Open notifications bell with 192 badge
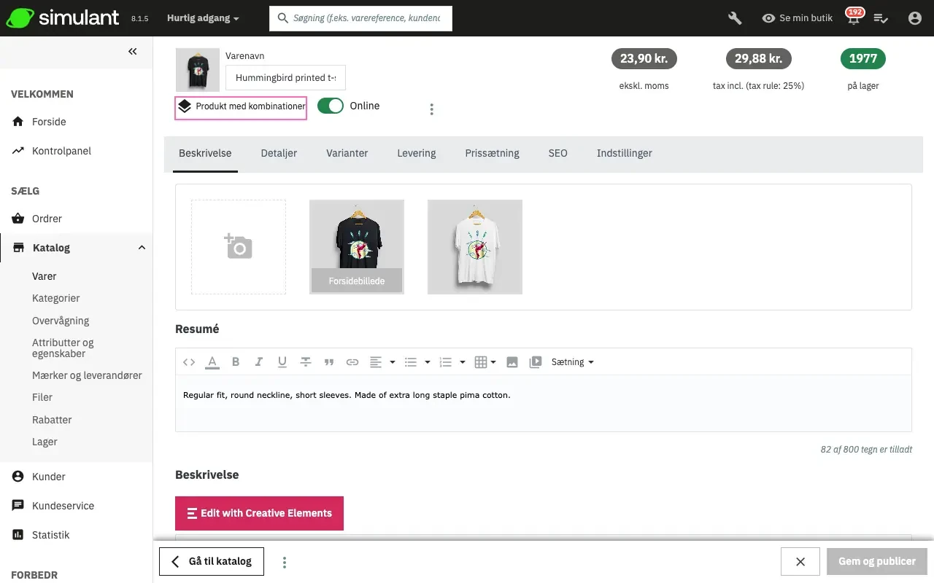Viewport: 934px width, 583px height. (x=852, y=18)
